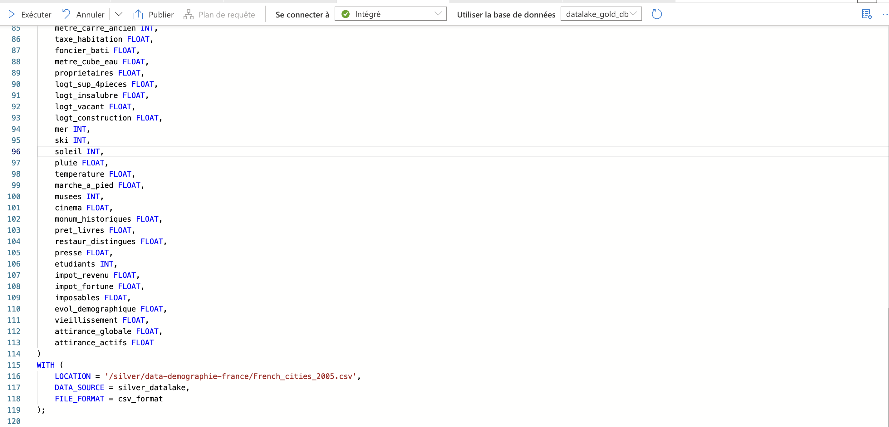
Task: Click the Exécuter button label
Action: [36, 14]
